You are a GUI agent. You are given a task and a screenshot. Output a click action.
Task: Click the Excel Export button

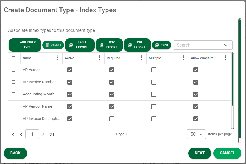point(80,45)
